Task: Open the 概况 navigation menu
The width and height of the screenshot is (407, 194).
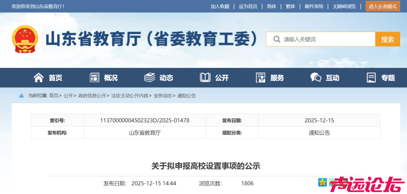Action: (111, 78)
